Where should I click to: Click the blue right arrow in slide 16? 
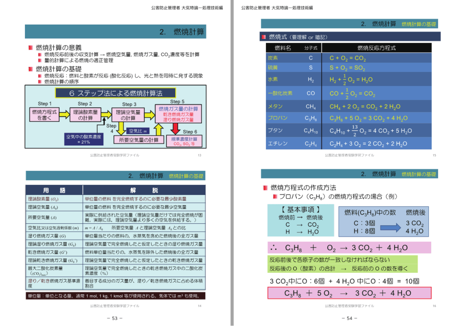point(390,227)
